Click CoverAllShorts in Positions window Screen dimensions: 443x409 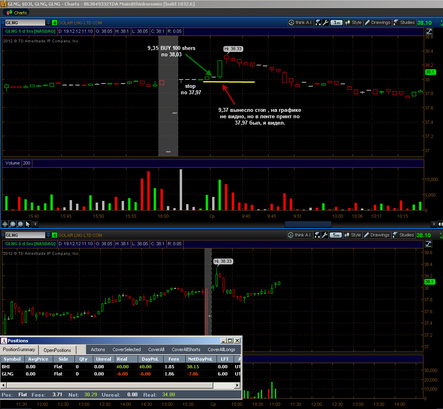[186, 349]
